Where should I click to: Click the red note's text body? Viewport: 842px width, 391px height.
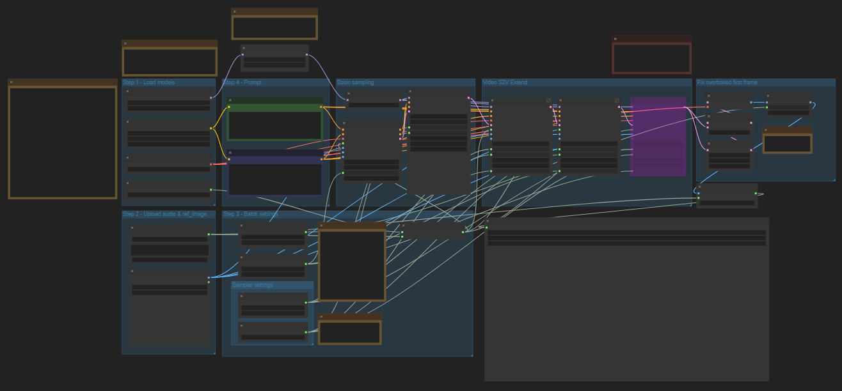click(652, 59)
